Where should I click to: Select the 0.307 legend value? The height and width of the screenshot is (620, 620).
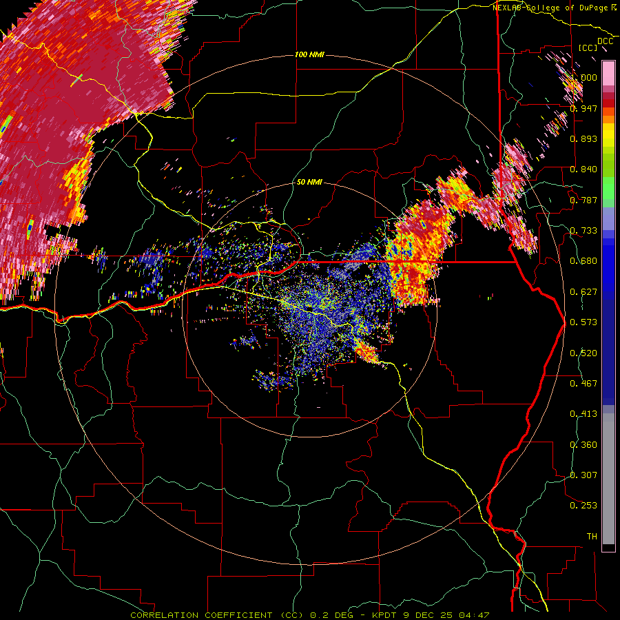tap(583, 475)
